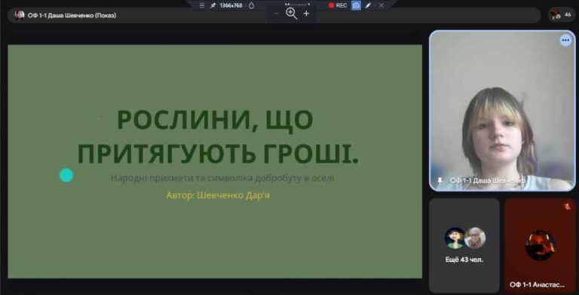Click 'ОФ 1-1 Даша Шевченко (Показ)' label

(72, 15)
